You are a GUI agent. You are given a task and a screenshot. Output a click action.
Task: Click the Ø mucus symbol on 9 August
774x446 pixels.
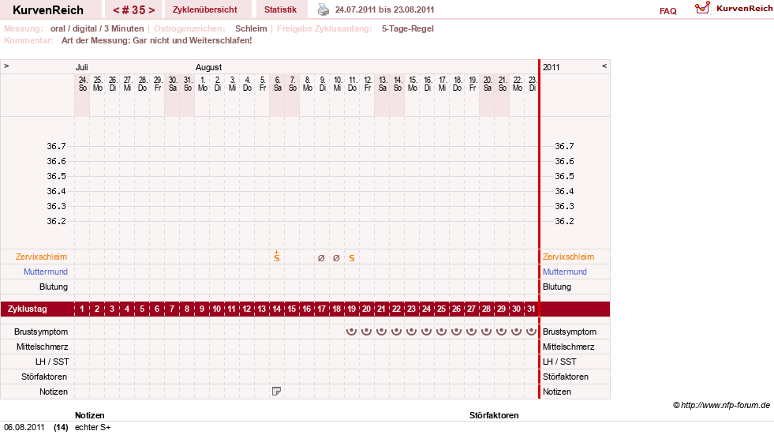coord(321,258)
